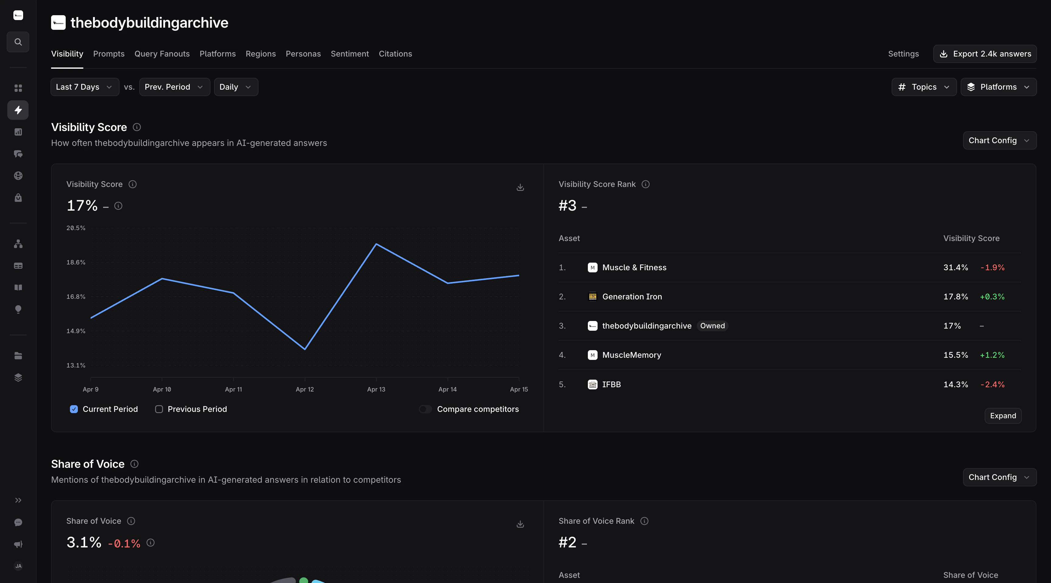Turn on the Compare competitors toggle
The width and height of the screenshot is (1051, 583).
[x=425, y=409]
